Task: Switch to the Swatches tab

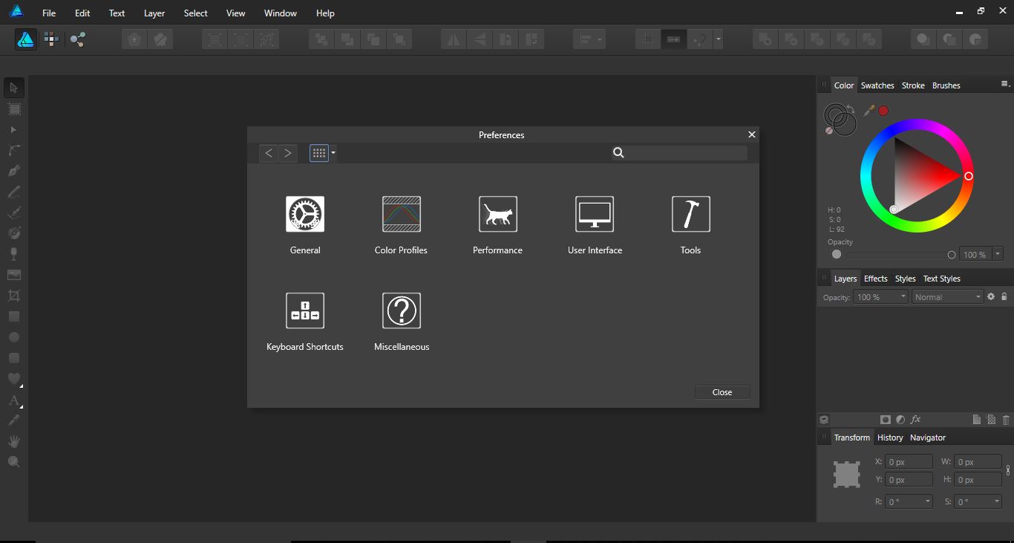Action: click(x=877, y=85)
